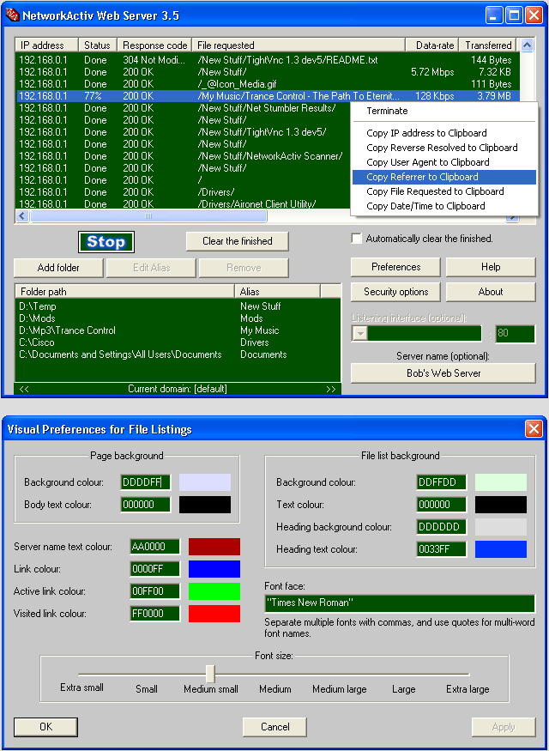Enable Automatically clear the finished checkbox
Image resolution: width=549 pixels, height=751 pixels.
click(356, 239)
